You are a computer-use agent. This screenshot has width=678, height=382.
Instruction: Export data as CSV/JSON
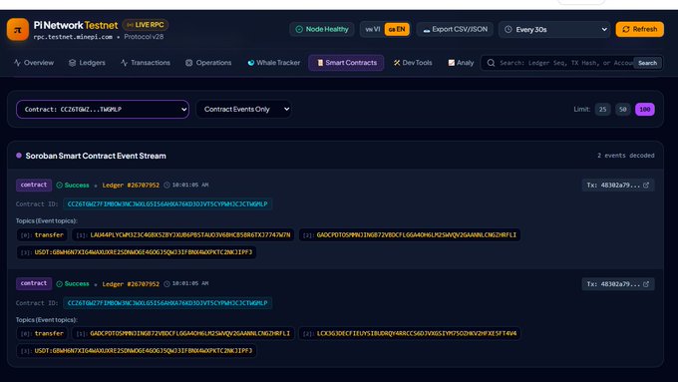pyautogui.click(x=455, y=29)
